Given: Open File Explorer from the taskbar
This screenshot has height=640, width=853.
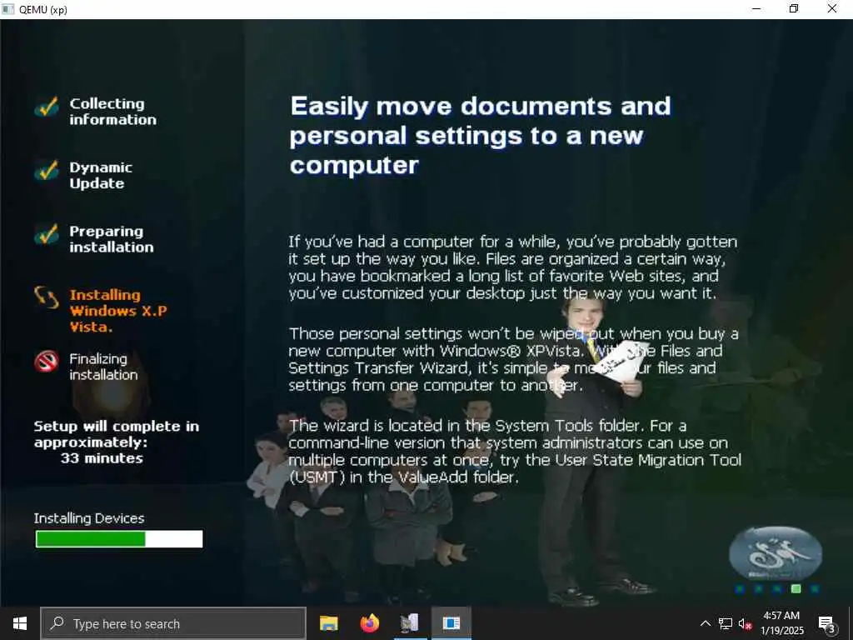Looking at the screenshot, I should [328, 623].
